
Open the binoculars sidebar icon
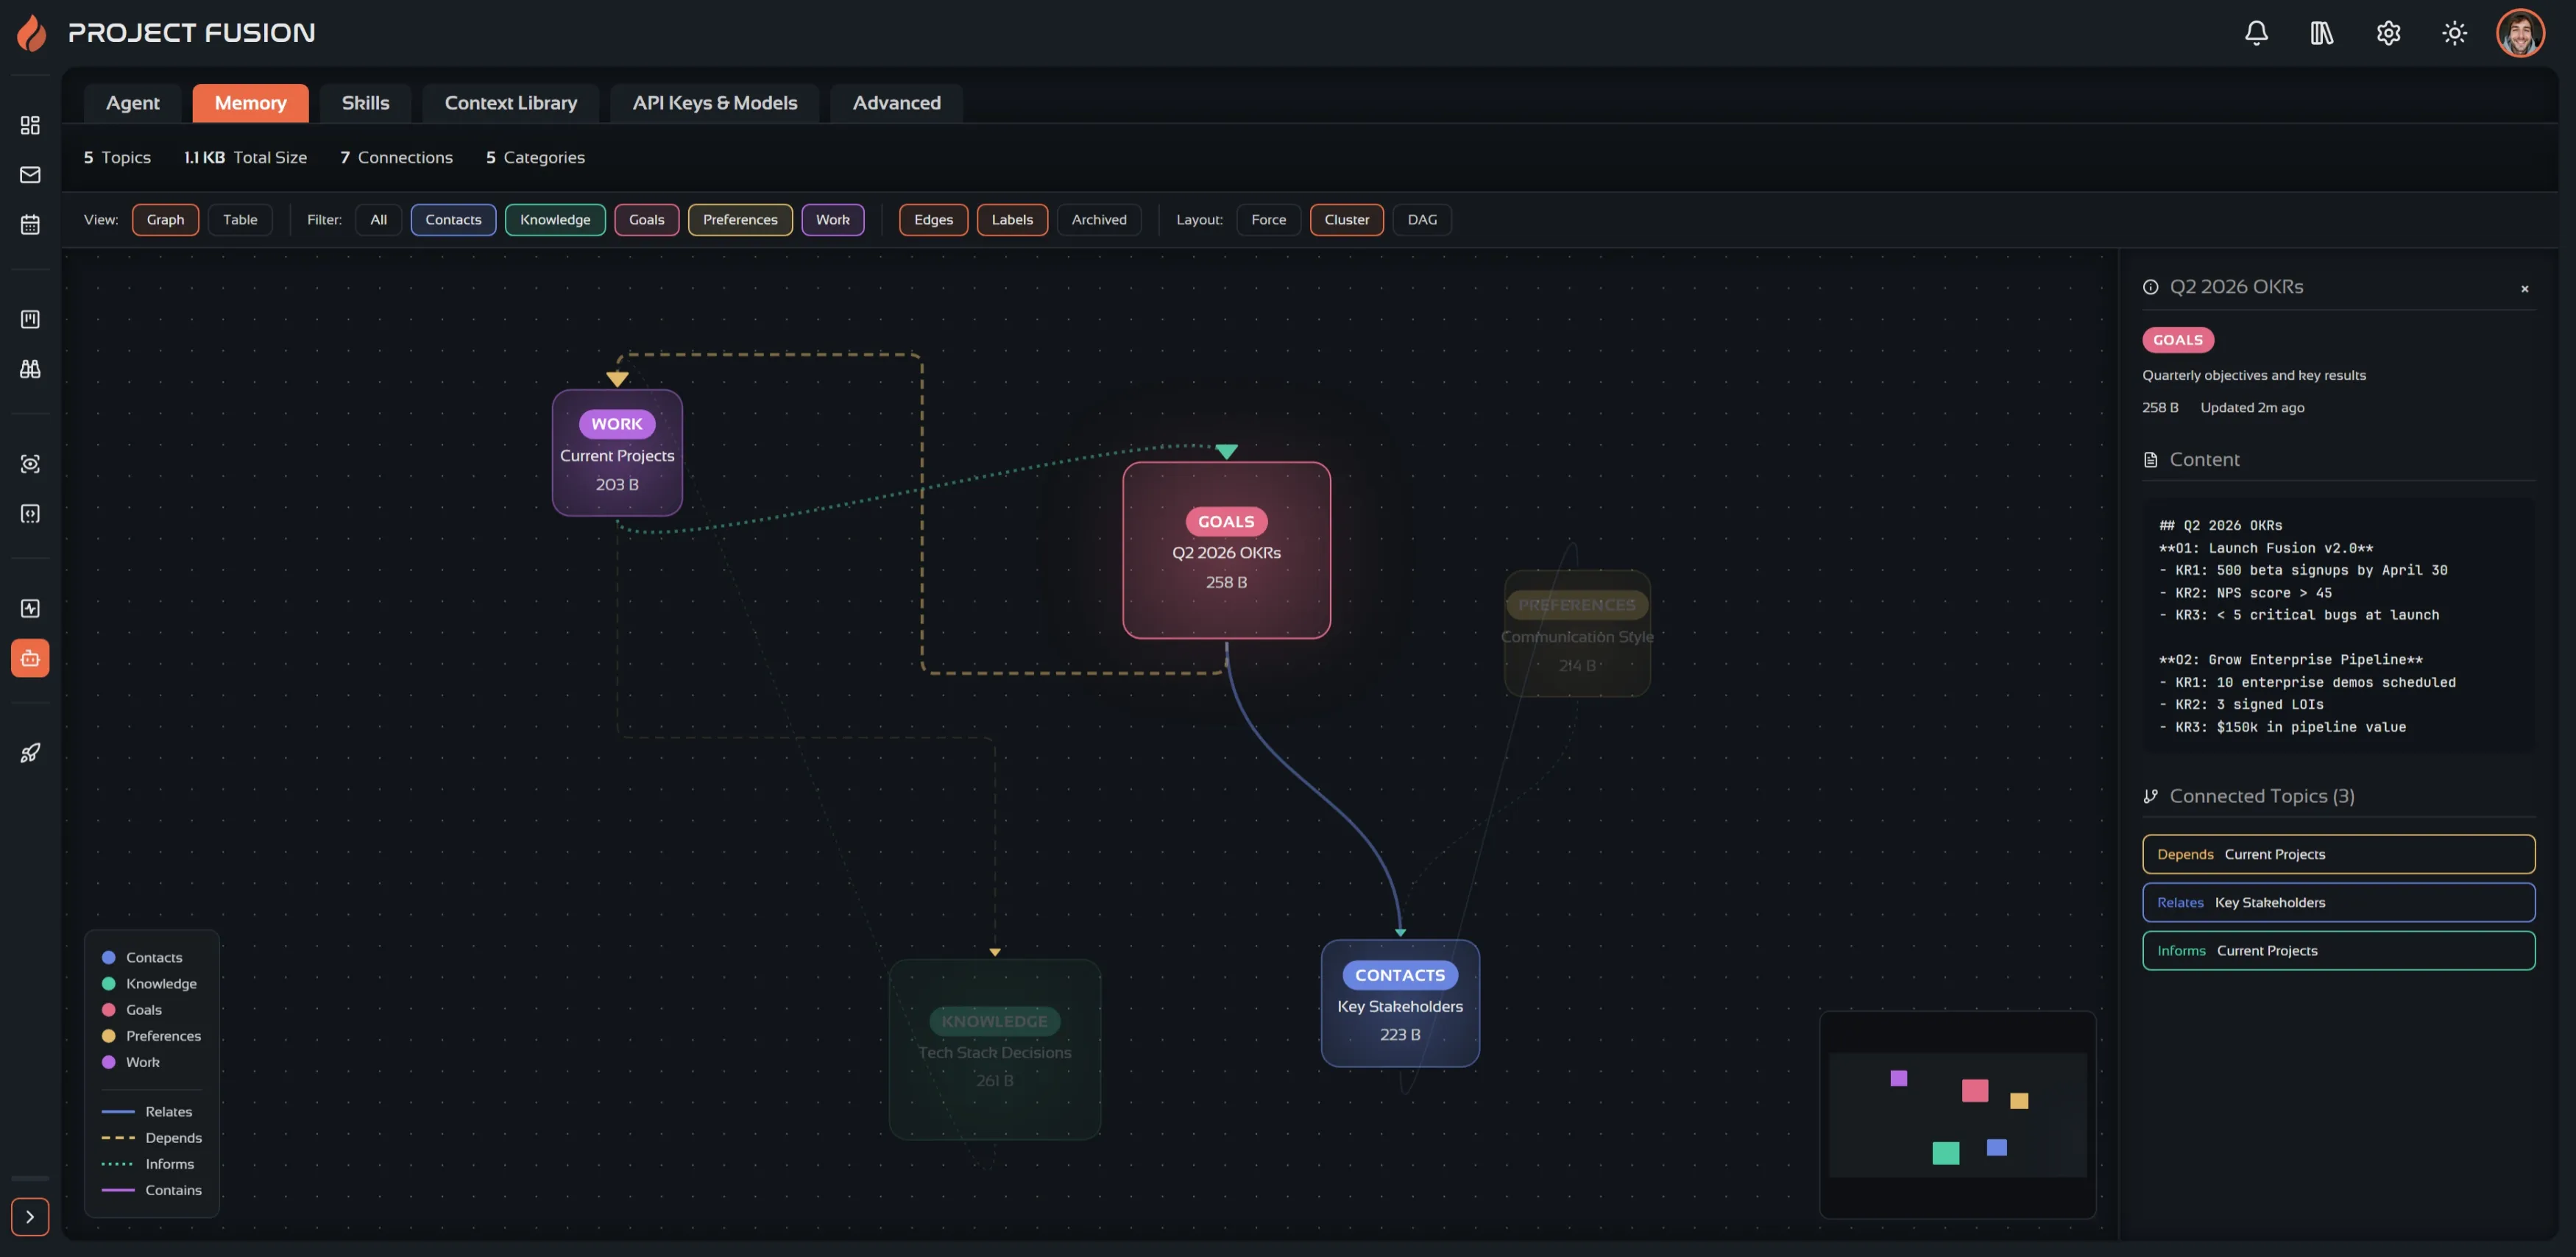coord(30,369)
